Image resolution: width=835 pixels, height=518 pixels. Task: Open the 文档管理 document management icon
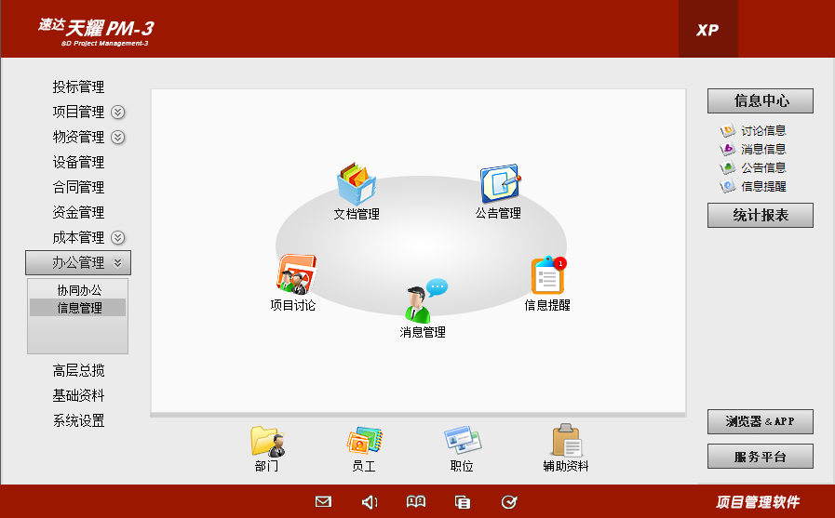pos(356,186)
